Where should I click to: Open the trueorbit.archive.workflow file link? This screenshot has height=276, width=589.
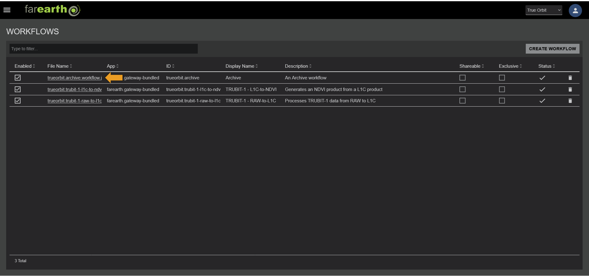tap(75, 78)
